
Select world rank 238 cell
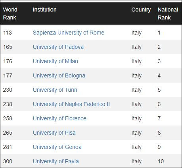point(8,104)
